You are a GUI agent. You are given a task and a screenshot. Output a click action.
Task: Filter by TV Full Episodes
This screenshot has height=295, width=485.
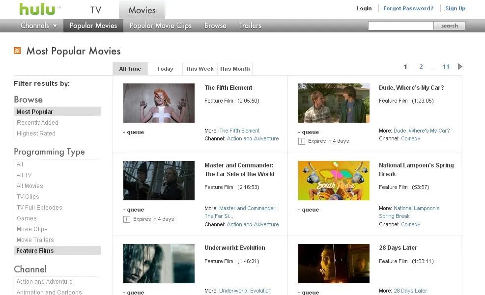pos(39,208)
